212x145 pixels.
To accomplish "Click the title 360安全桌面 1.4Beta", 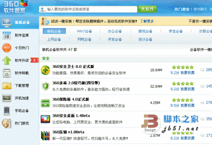I will (x=71, y=116).
